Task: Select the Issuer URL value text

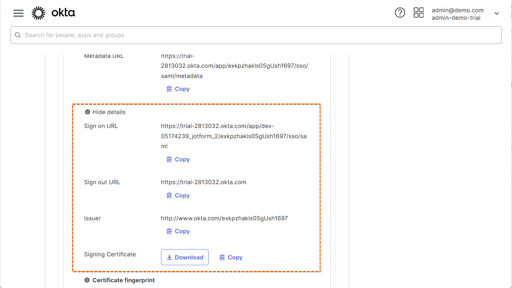Action: click(x=224, y=218)
